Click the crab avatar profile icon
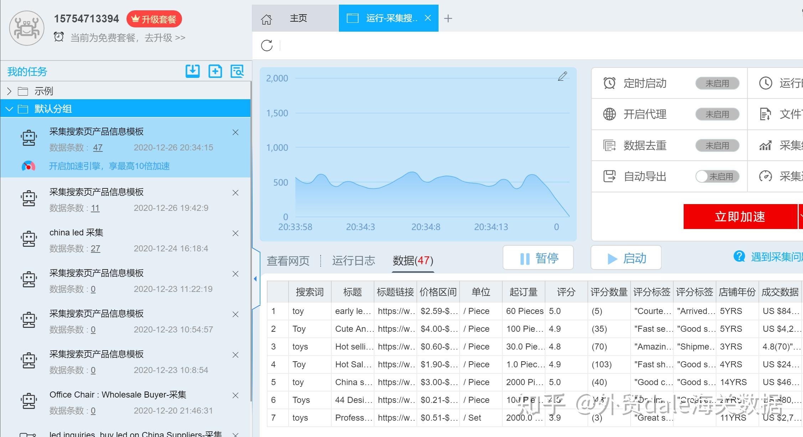Viewport: 803px width, 437px height. pyautogui.click(x=27, y=28)
